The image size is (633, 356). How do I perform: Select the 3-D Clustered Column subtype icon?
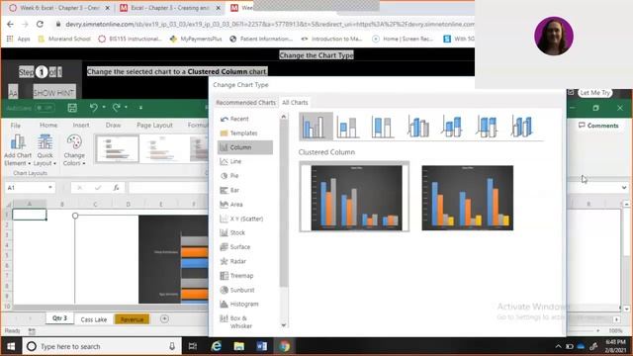[x=417, y=127]
